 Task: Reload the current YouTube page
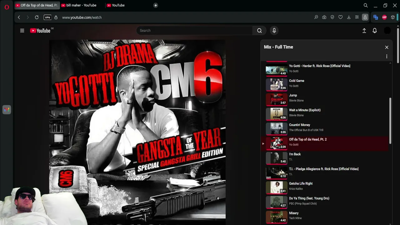[37, 17]
